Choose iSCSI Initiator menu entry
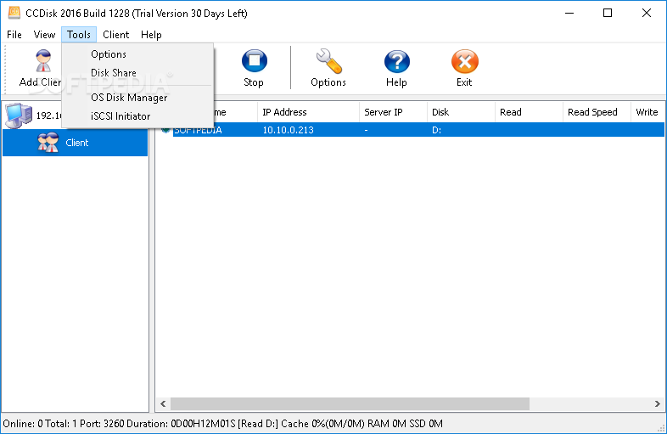 click(137, 116)
